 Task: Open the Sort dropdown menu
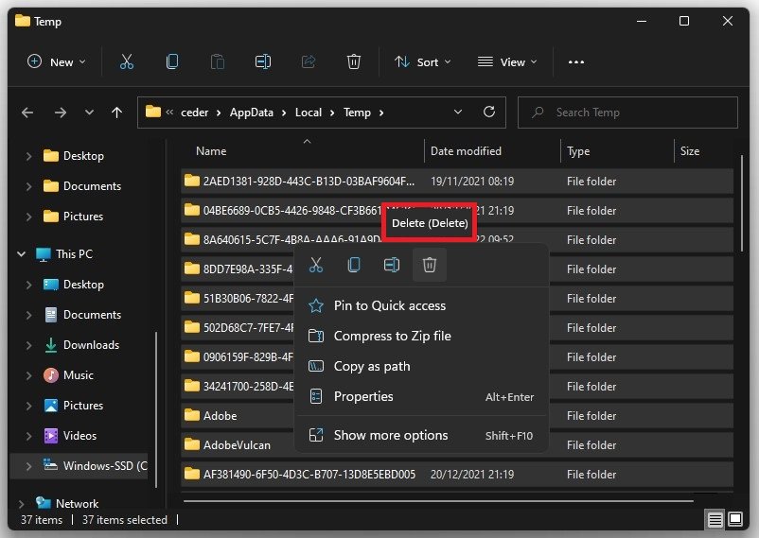[x=422, y=61]
